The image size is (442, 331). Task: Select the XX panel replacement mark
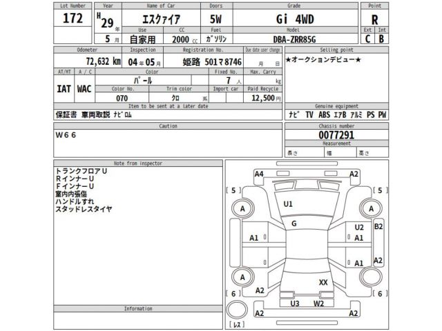323,282
